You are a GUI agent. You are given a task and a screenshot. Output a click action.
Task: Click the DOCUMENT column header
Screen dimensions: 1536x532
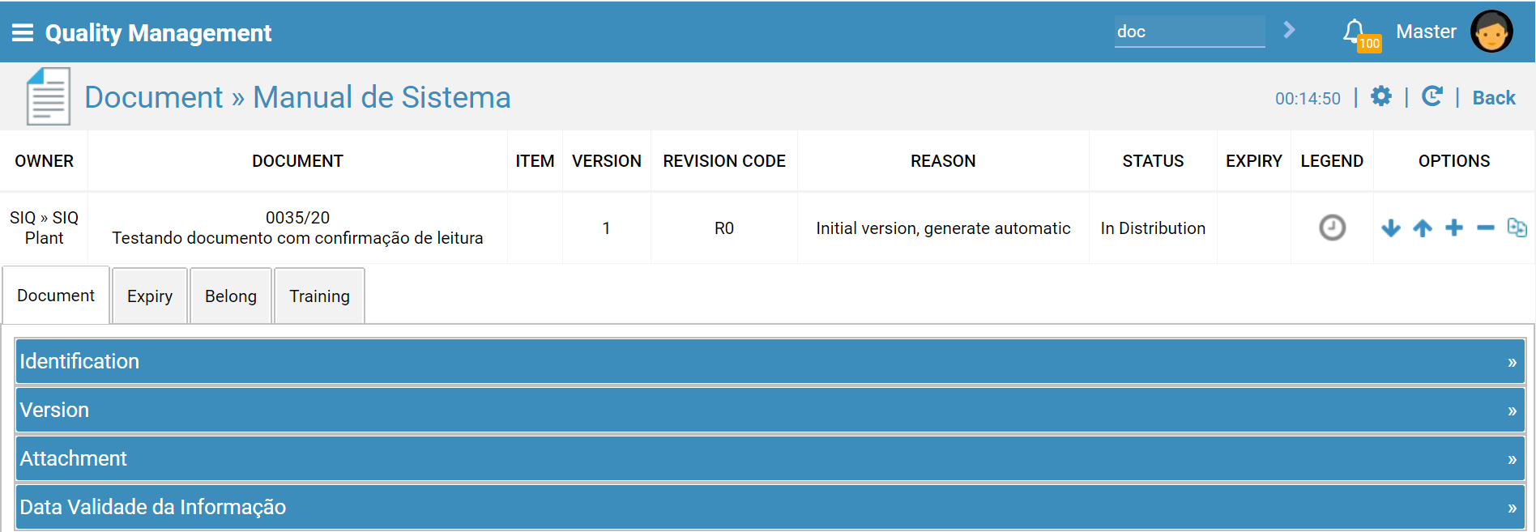[x=297, y=161]
